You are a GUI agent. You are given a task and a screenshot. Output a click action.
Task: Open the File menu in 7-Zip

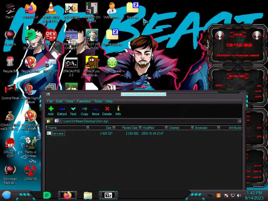tap(50, 101)
